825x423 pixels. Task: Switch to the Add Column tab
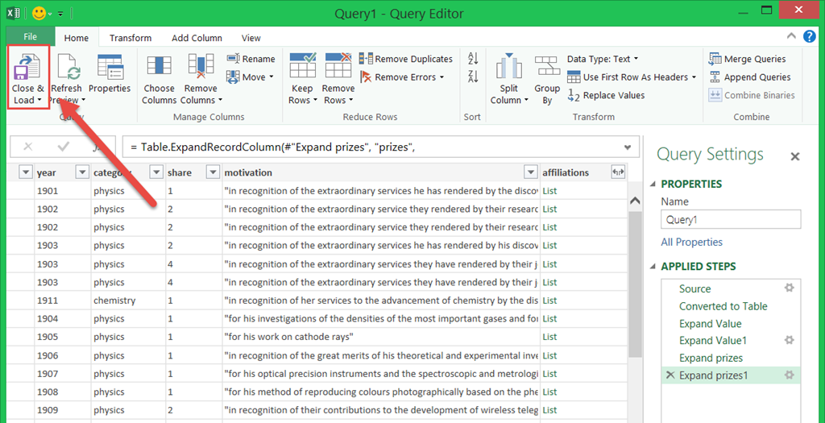(197, 38)
